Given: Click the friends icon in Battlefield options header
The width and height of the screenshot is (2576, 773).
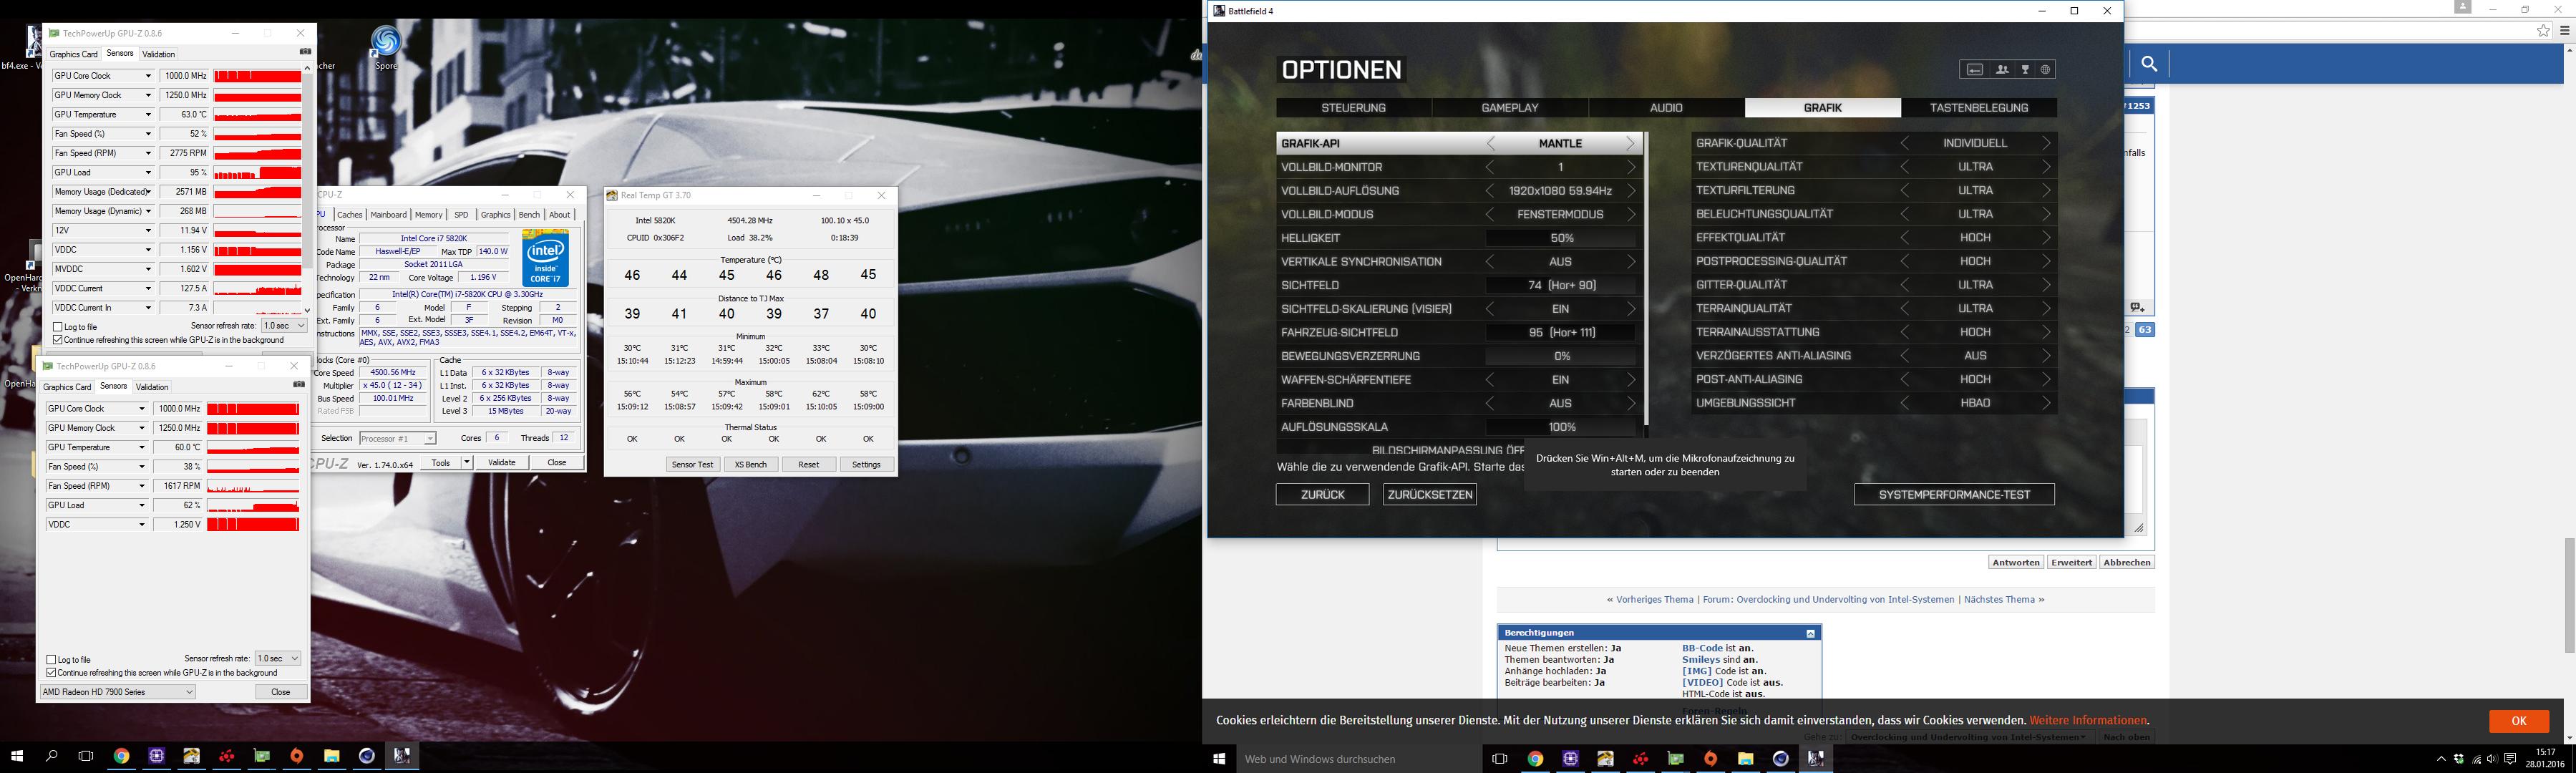Looking at the screenshot, I should click(x=2001, y=70).
